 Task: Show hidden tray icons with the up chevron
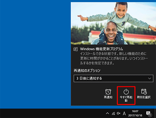tap(107, 113)
